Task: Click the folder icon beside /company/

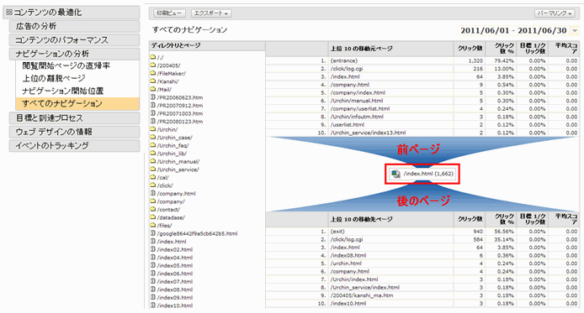Action: [x=152, y=201]
